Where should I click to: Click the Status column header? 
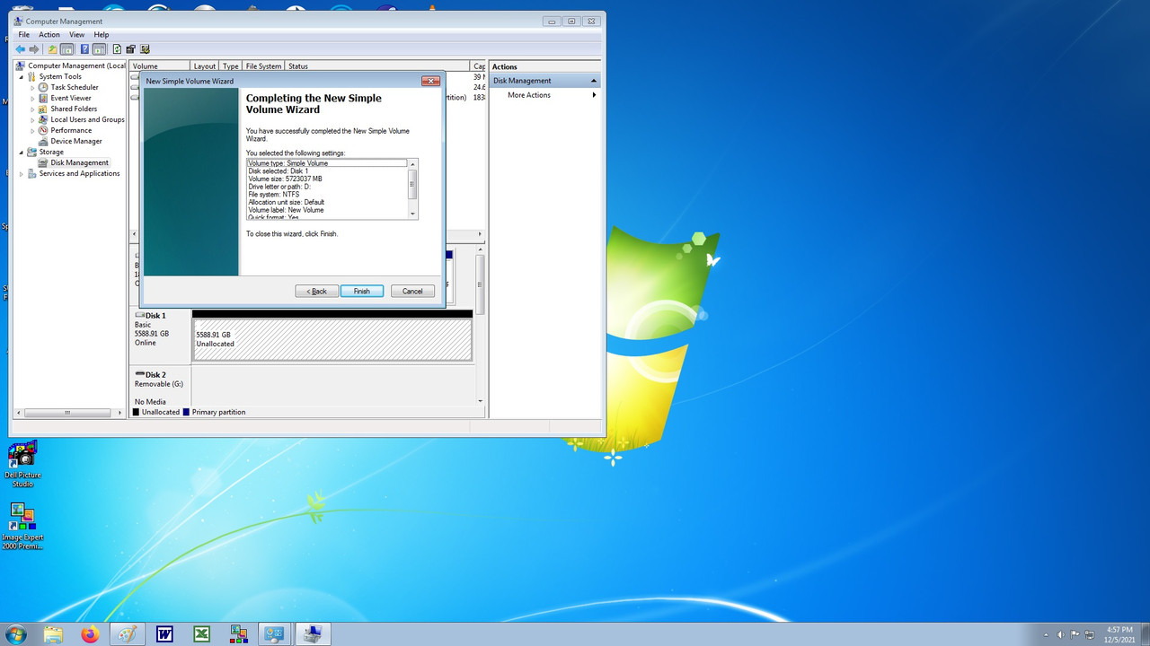[x=378, y=66]
